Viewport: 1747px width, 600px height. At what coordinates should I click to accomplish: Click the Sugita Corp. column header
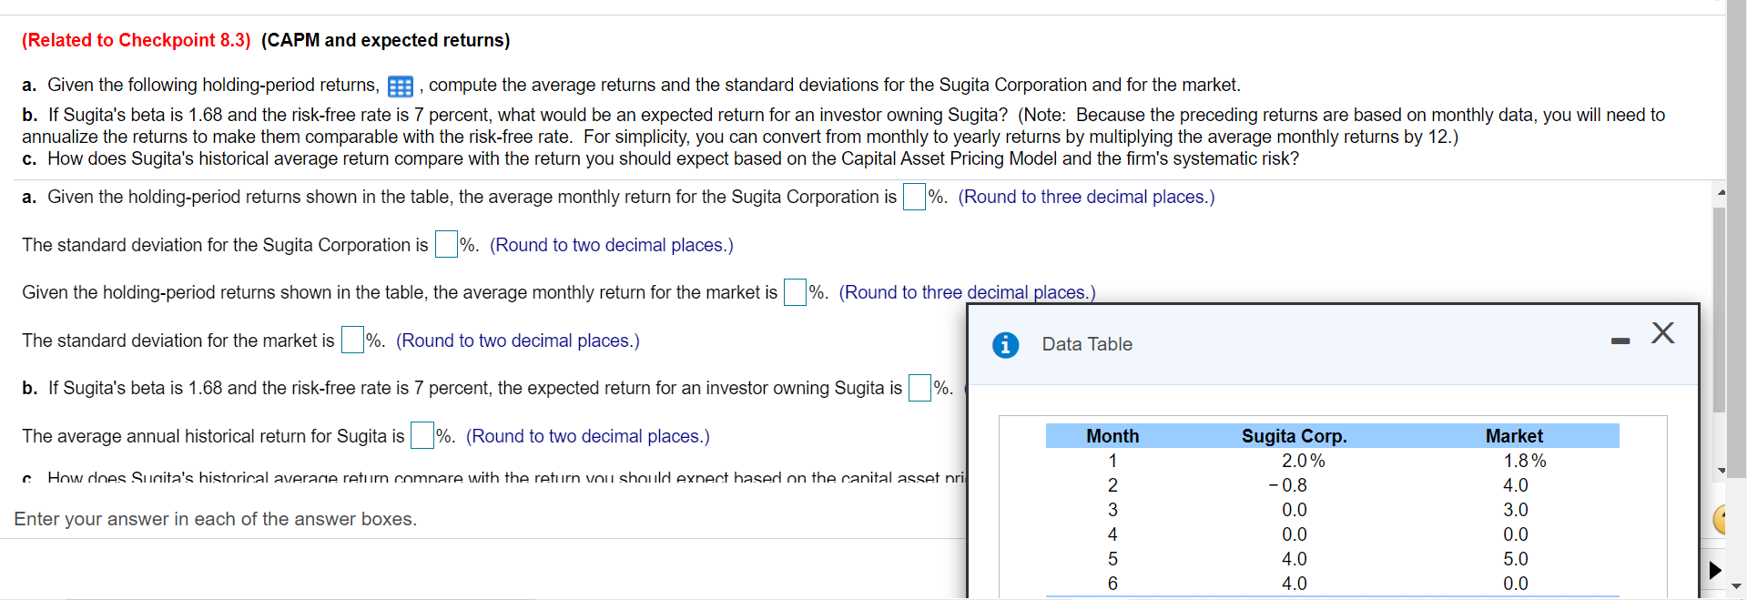click(x=1294, y=436)
